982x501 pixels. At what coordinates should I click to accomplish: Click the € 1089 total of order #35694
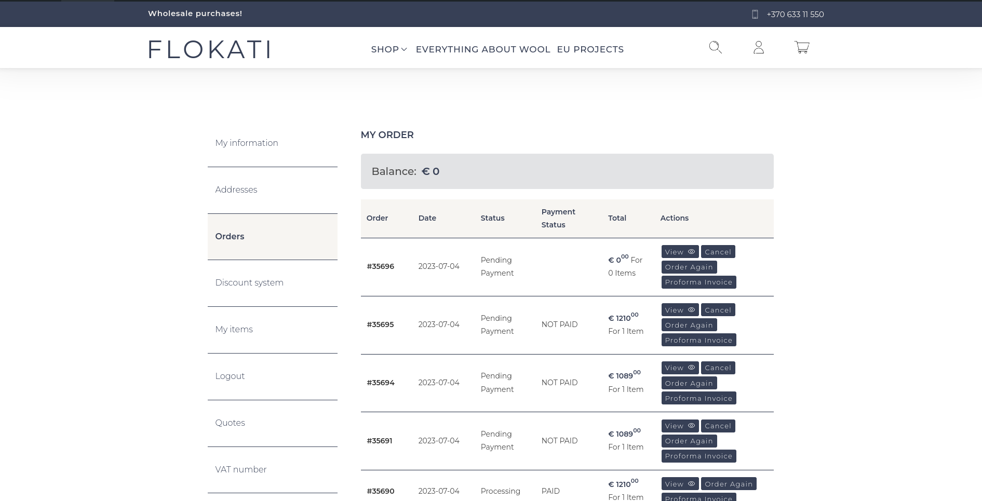coord(624,375)
